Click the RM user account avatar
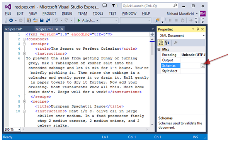This screenshot has width=228, height=143. (x=202, y=13)
